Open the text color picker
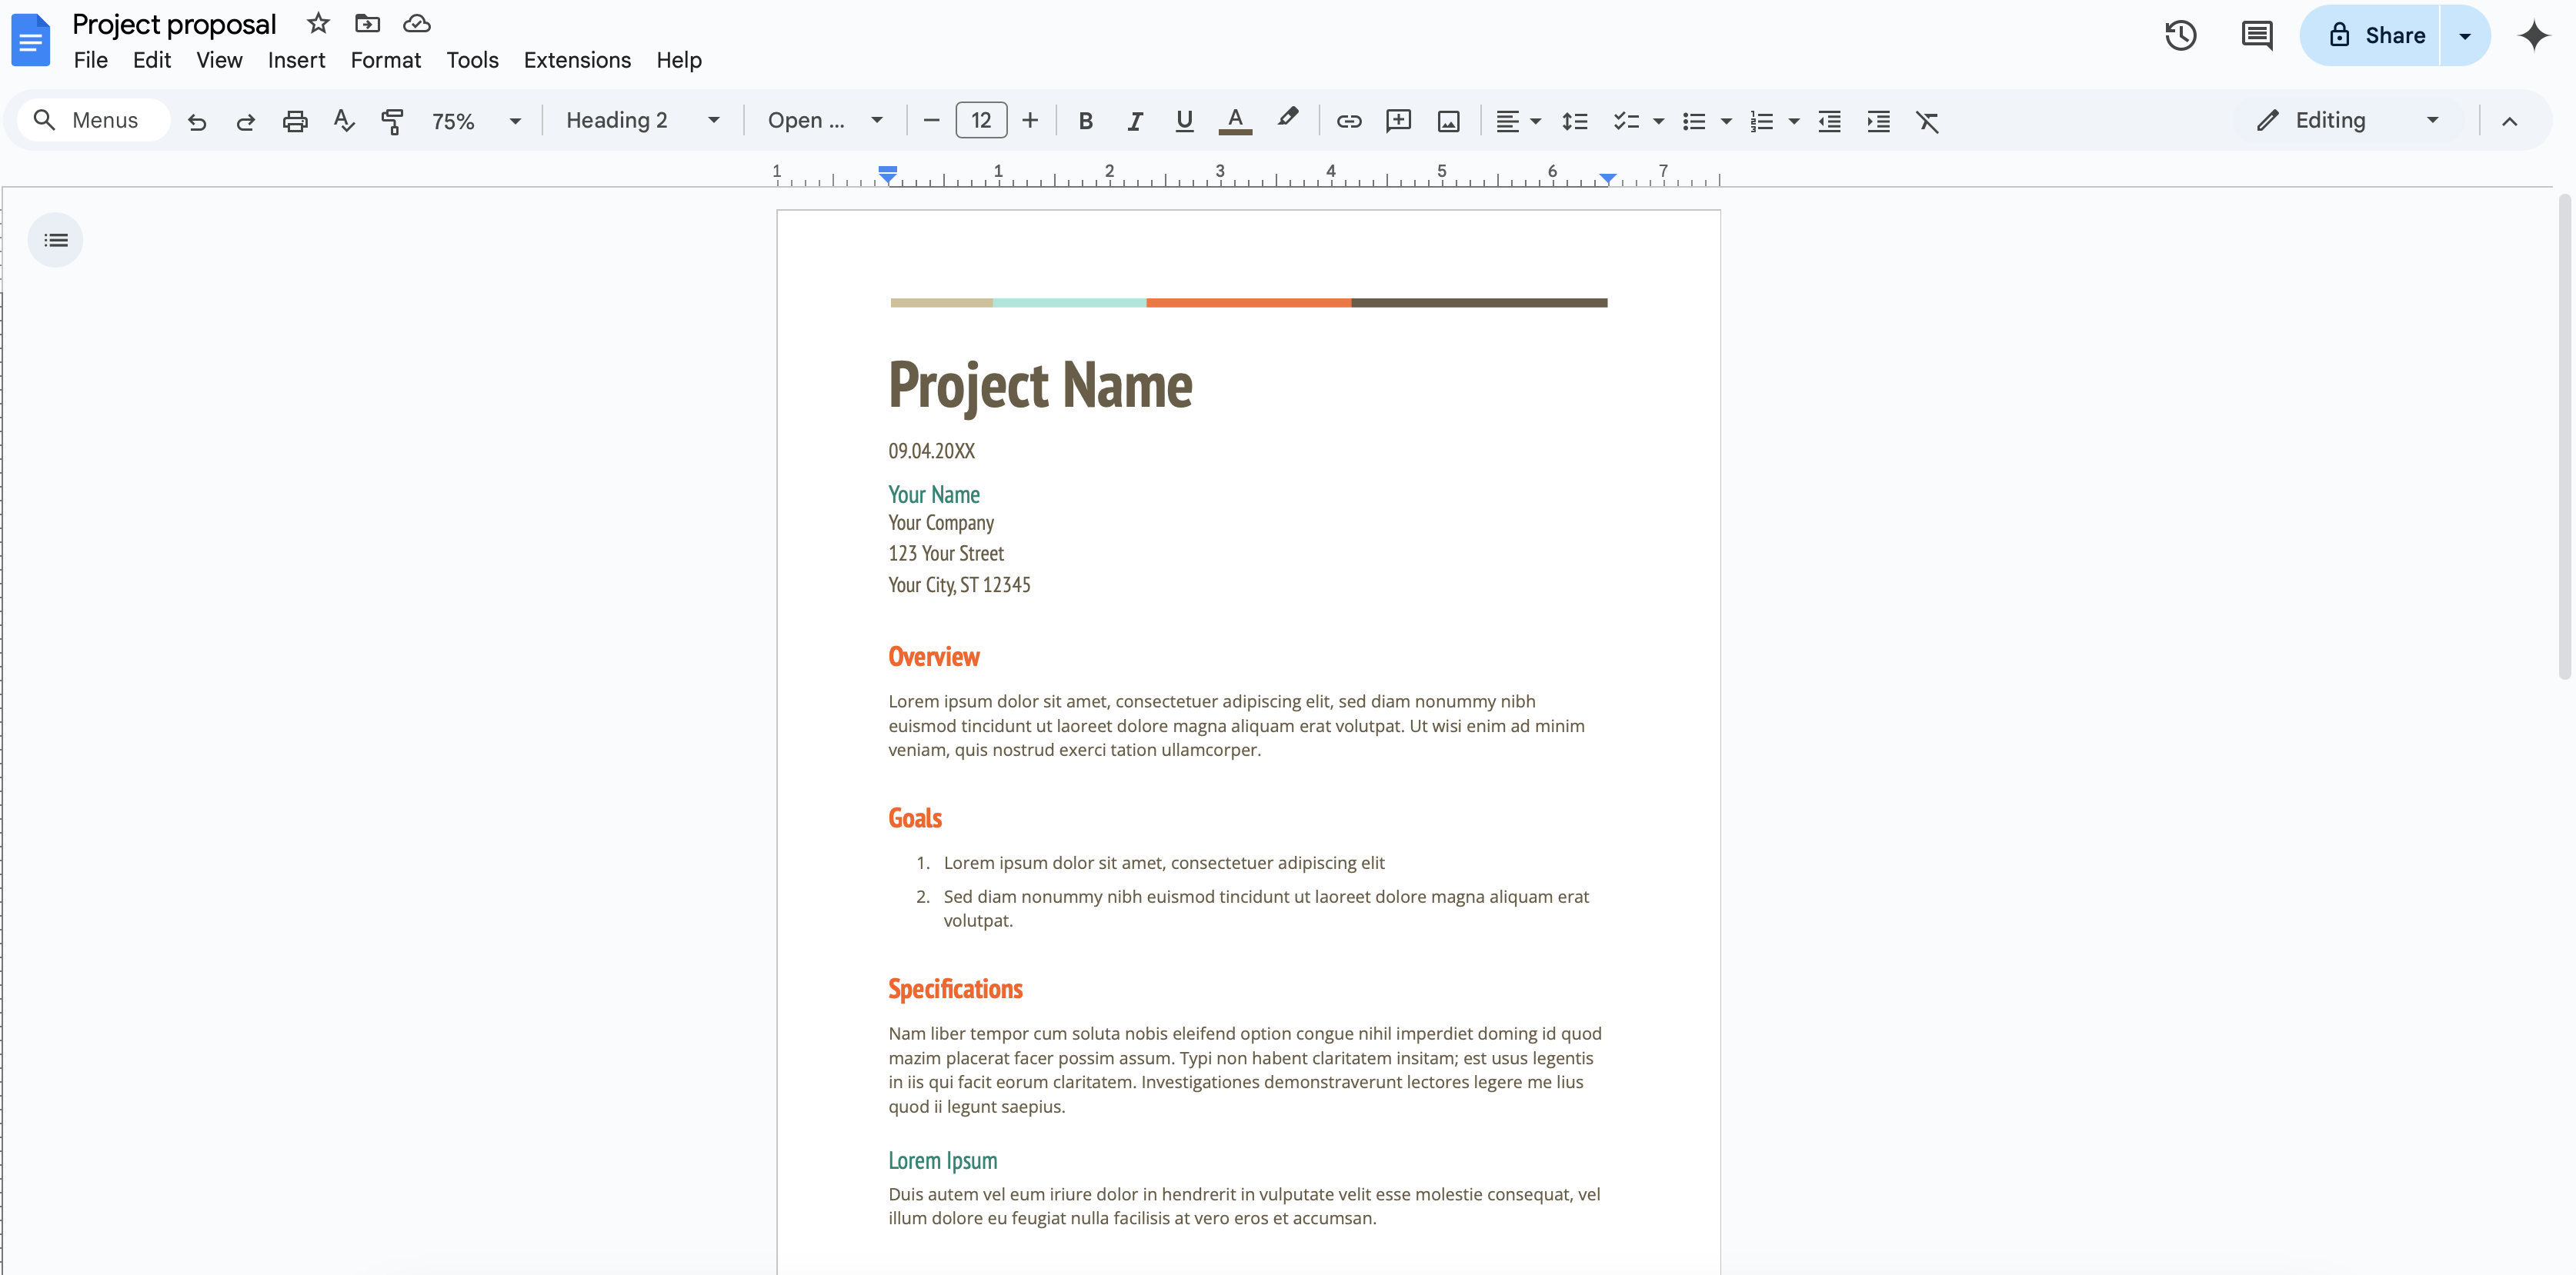2576x1275 pixels. [1235, 121]
